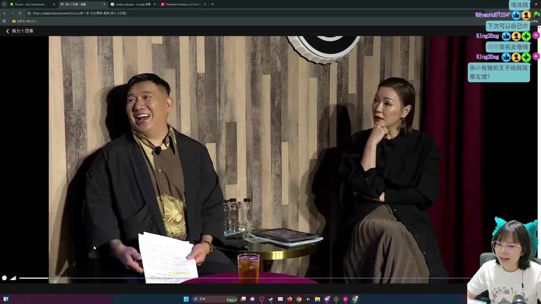This screenshot has height=304, width=541.
Task: Open the photo viewer taskbar icon
Action: coord(280,299)
